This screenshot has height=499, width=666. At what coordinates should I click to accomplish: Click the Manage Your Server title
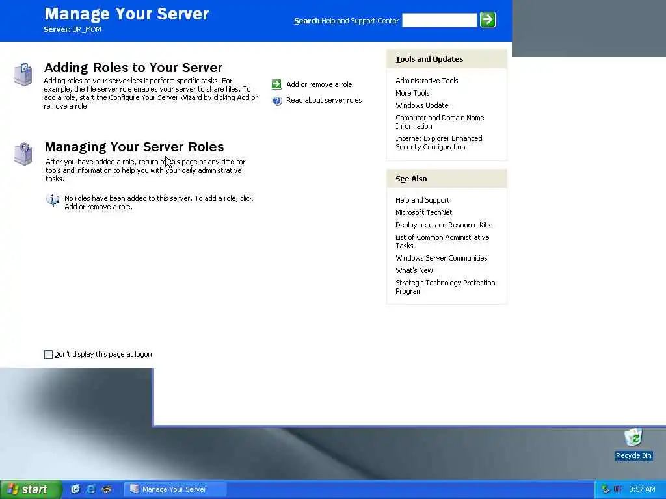[127, 14]
